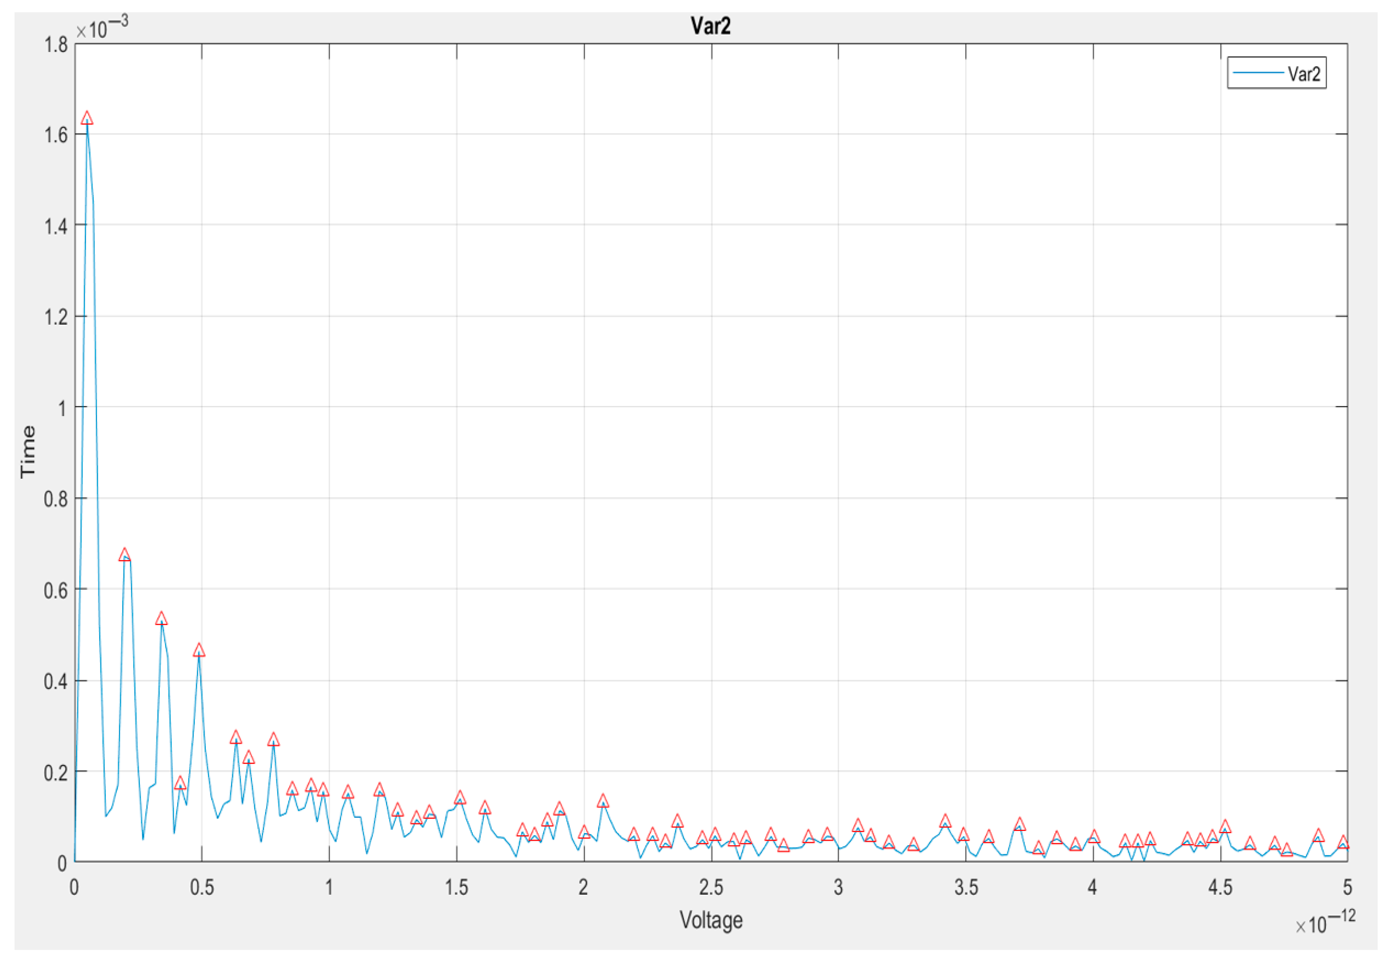Click the third peak triangle marker near 0.53
The width and height of the screenshot is (1388, 958).
point(161,619)
